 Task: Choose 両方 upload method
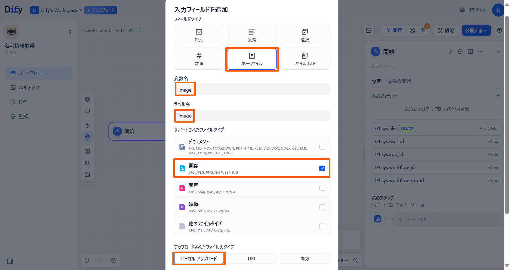click(305, 259)
